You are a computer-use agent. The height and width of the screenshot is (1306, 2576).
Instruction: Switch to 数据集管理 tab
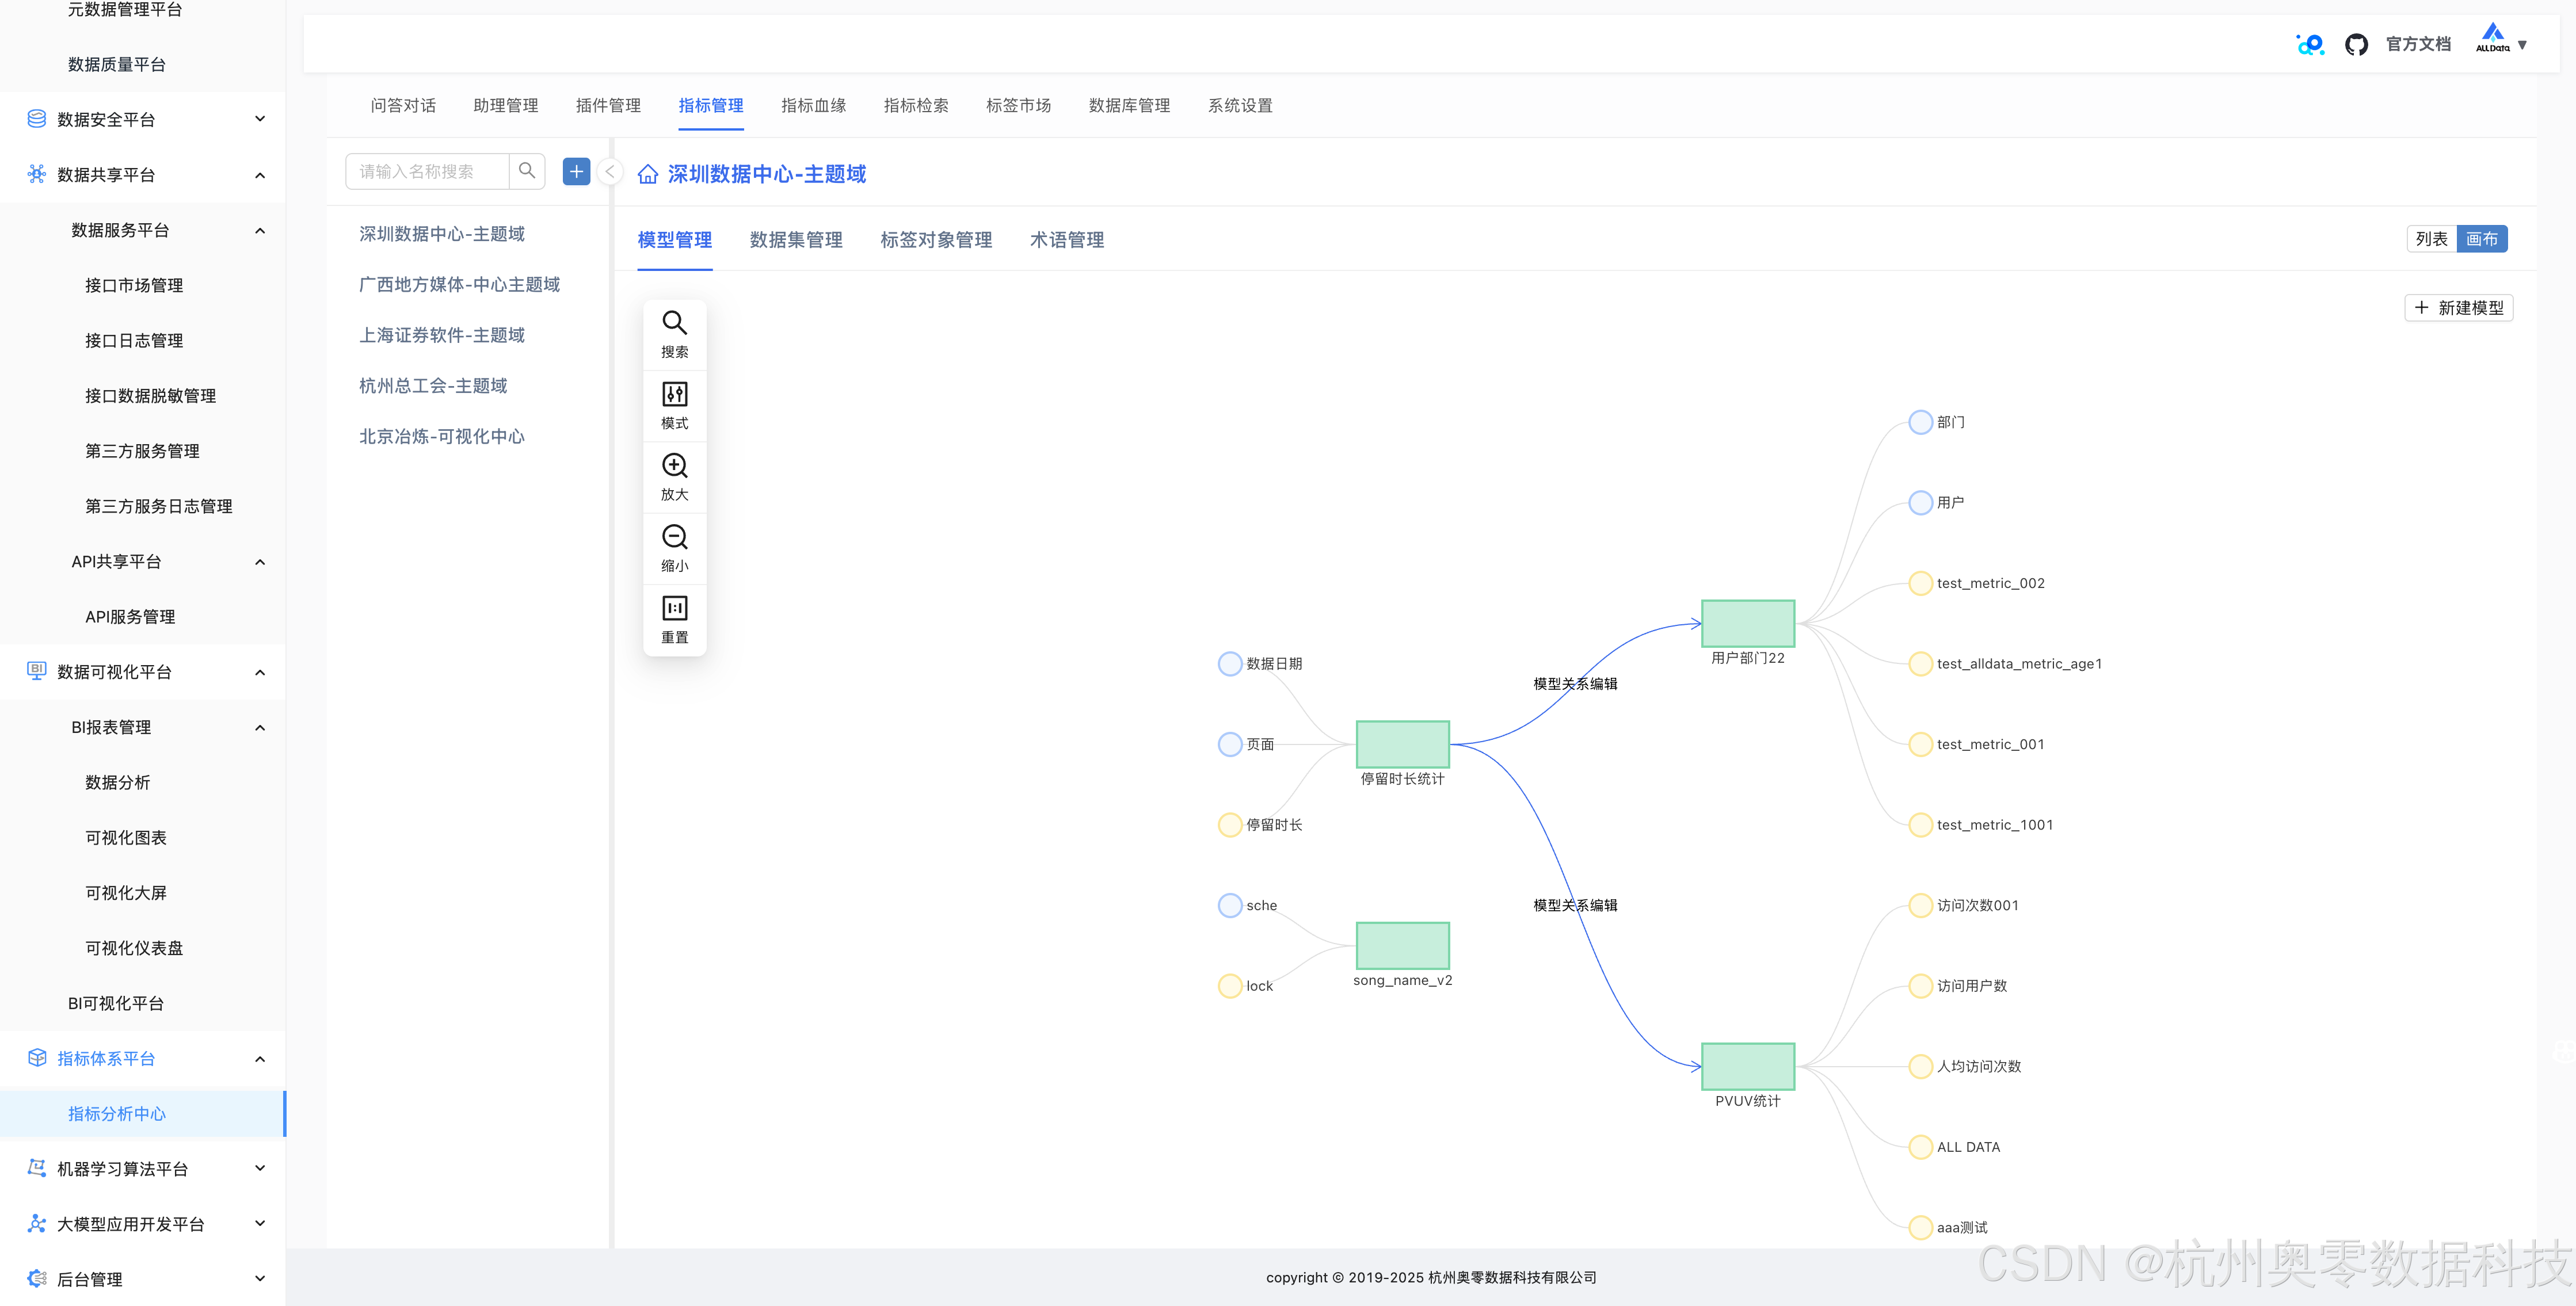(x=796, y=240)
